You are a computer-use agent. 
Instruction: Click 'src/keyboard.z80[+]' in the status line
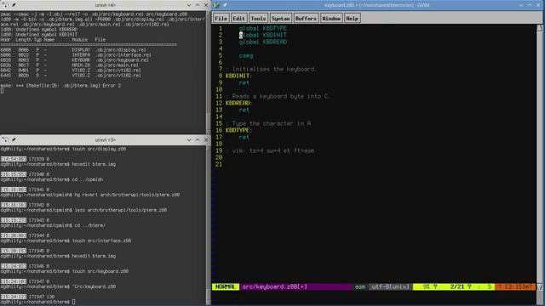(274, 286)
